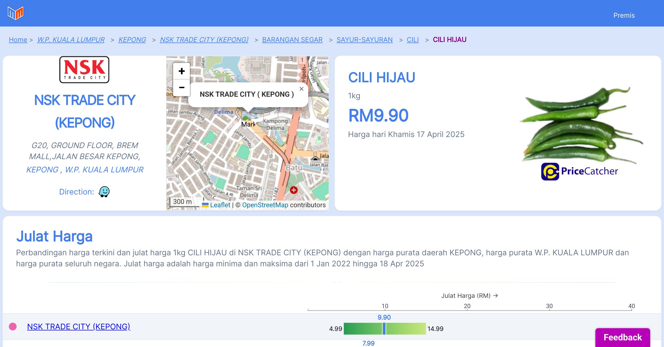Go to CILI breadcrumb link
Image resolution: width=664 pixels, height=347 pixels.
(x=413, y=40)
